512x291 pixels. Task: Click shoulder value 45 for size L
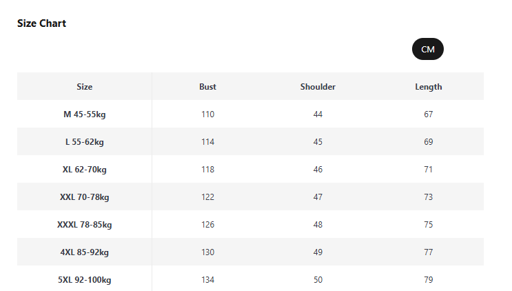click(318, 142)
